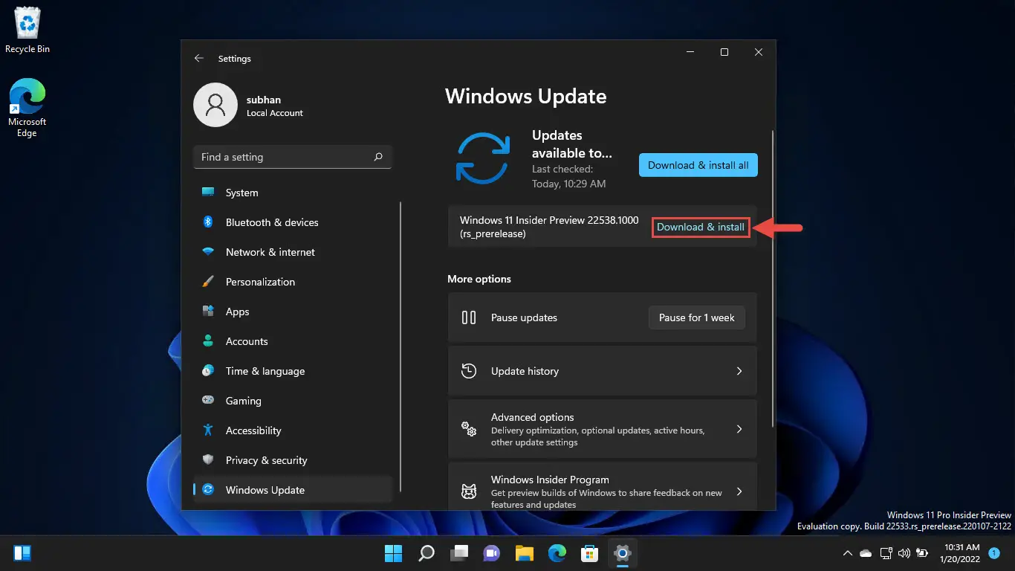The width and height of the screenshot is (1015, 571).
Task: Select Network & internet in sidebar
Action: pyautogui.click(x=293, y=252)
